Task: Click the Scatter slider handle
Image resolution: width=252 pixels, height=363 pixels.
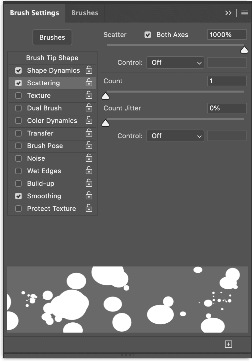Action: (244, 49)
